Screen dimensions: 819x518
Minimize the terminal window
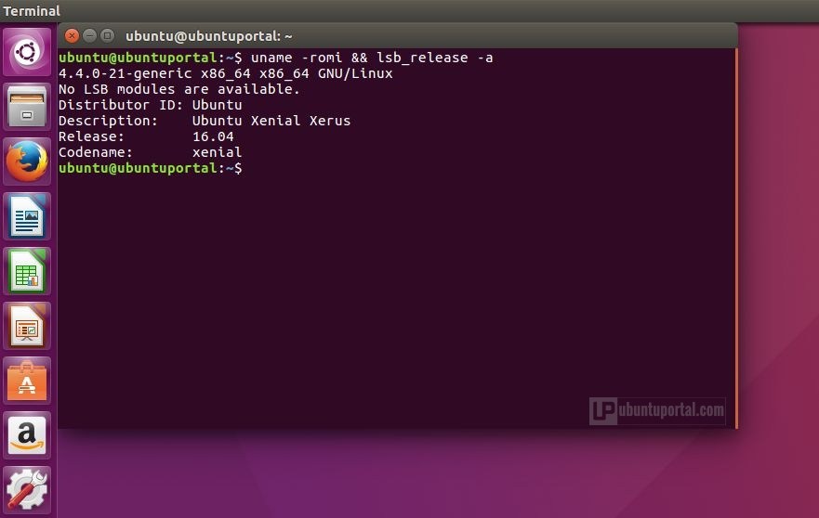[90, 35]
